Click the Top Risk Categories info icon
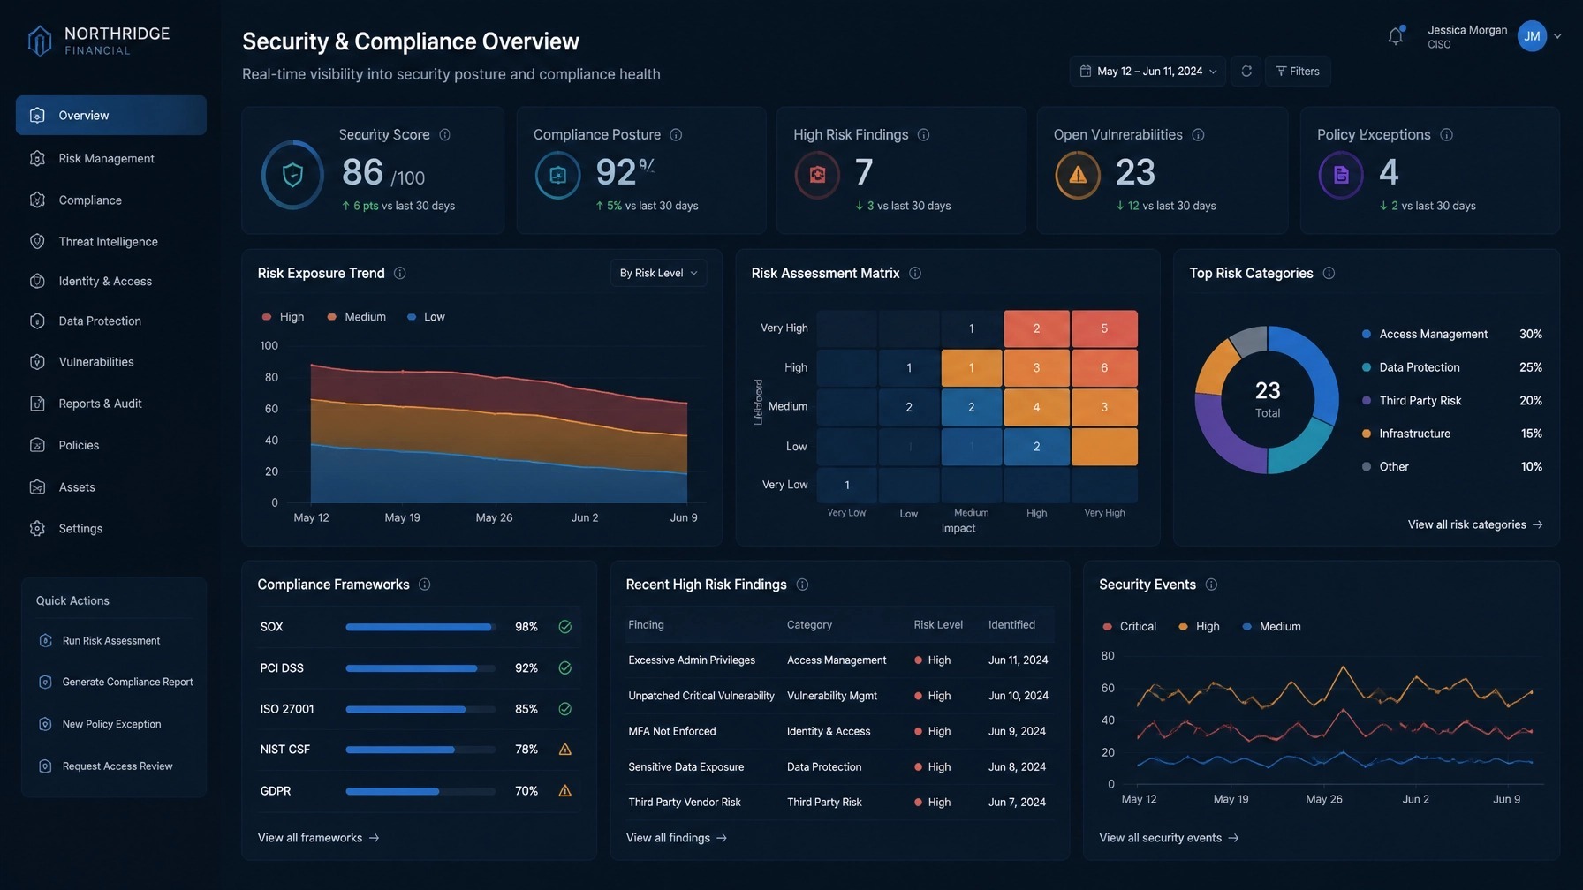Image resolution: width=1583 pixels, height=890 pixels. (x=1329, y=274)
